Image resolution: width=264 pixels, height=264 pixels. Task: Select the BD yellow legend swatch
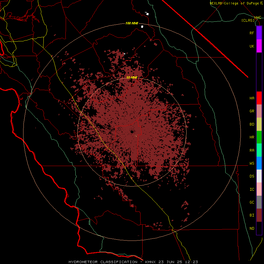[259, 124]
